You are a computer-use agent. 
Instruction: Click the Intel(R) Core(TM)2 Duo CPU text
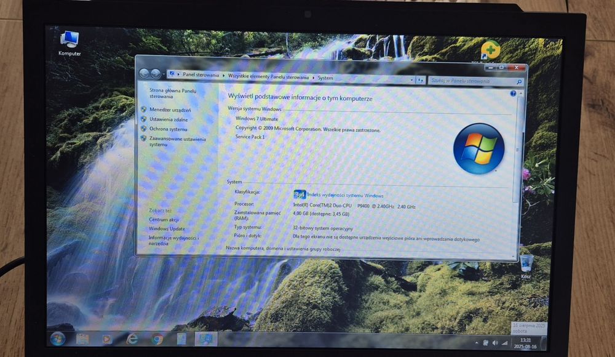click(x=322, y=205)
